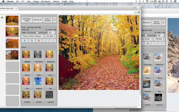Open JPG format dropdown in back window

(159, 39)
